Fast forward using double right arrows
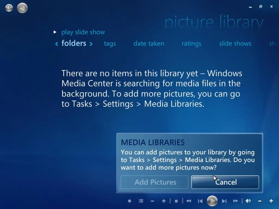The width and height of the screenshot is (279, 209). [235, 201]
